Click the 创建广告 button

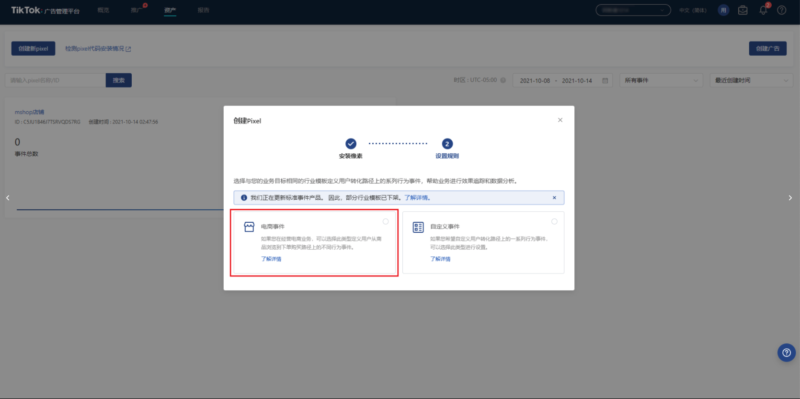tap(767, 48)
